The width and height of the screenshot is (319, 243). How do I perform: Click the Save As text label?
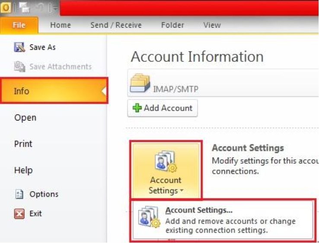42,47
